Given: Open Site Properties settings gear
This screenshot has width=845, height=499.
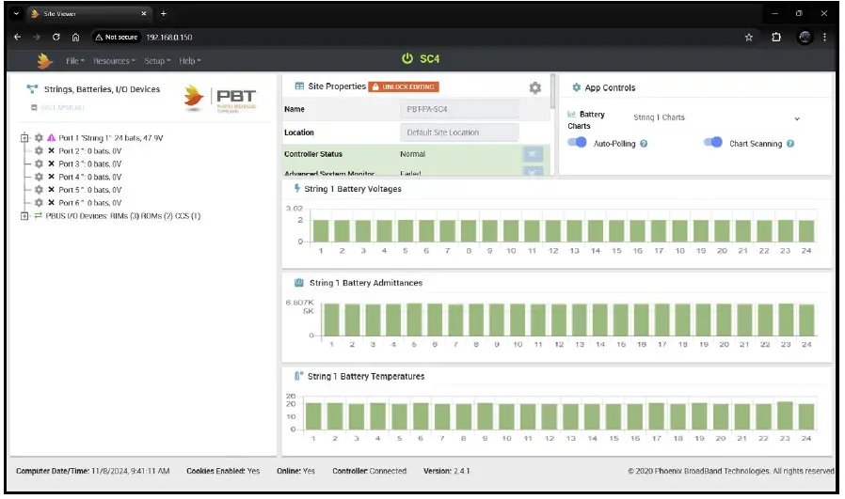Looking at the screenshot, I should pyautogui.click(x=535, y=87).
